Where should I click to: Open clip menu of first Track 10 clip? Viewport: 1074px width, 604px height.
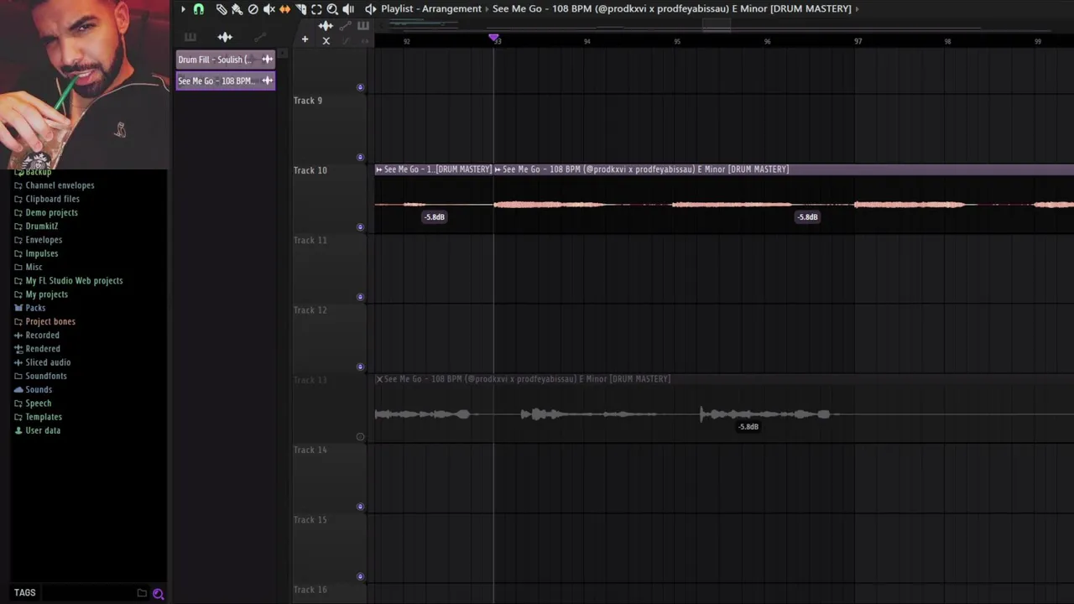379,169
